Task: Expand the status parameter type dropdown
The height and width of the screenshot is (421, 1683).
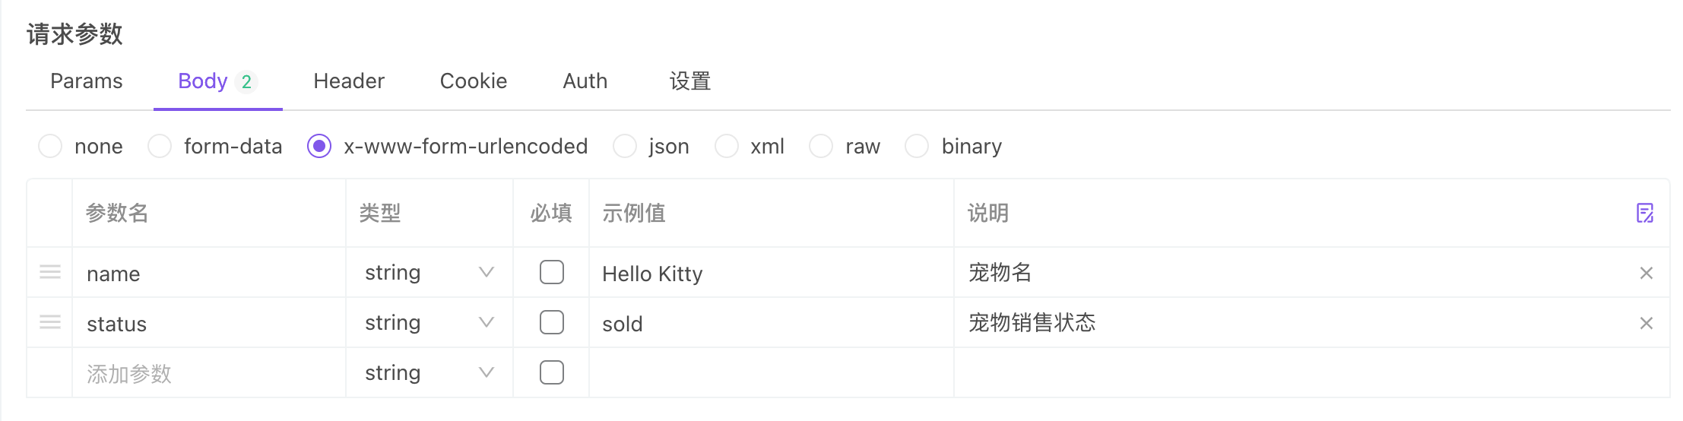Action: coord(429,322)
